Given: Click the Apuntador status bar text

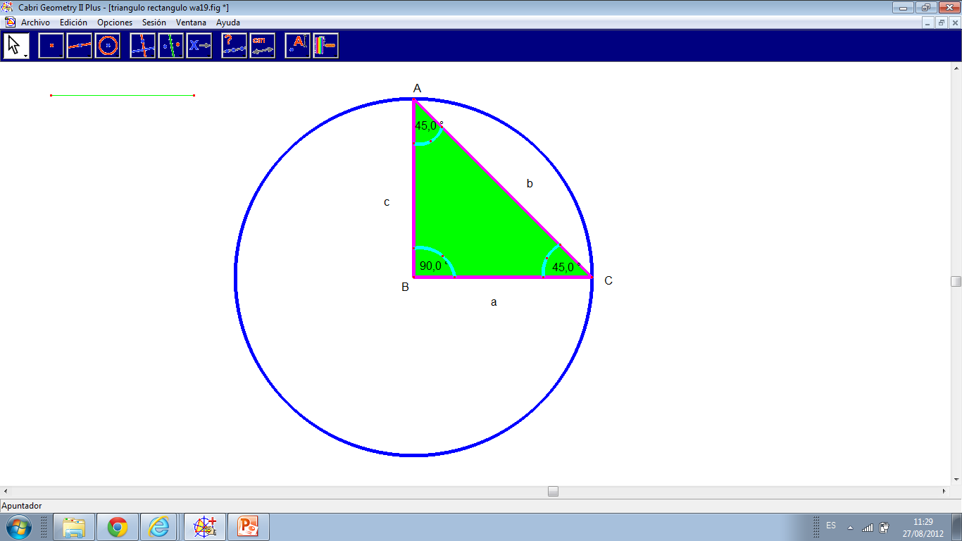Looking at the screenshot, I should point(22,506).
